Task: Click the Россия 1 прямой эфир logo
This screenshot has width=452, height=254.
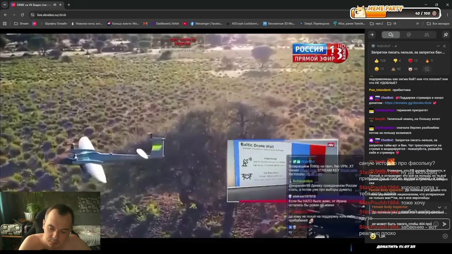Action: pos(320,53)
